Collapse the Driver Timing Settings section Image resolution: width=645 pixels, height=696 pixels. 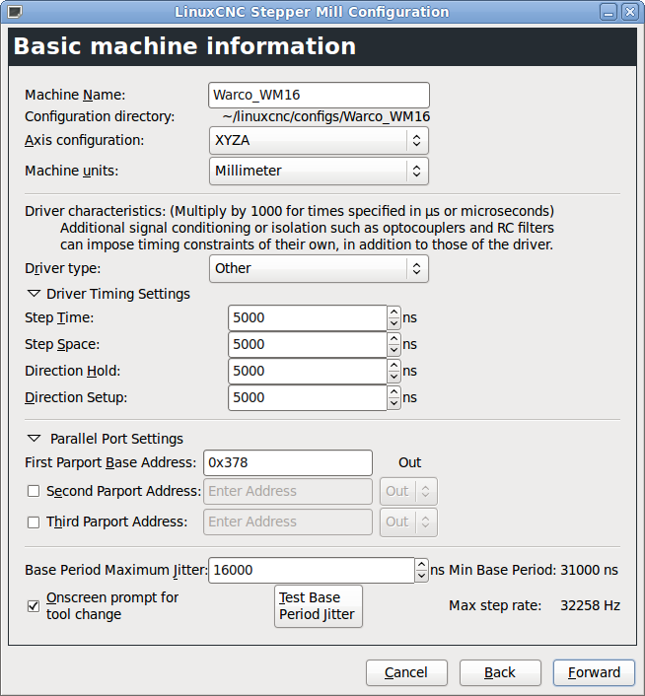[x=35, y=294]
